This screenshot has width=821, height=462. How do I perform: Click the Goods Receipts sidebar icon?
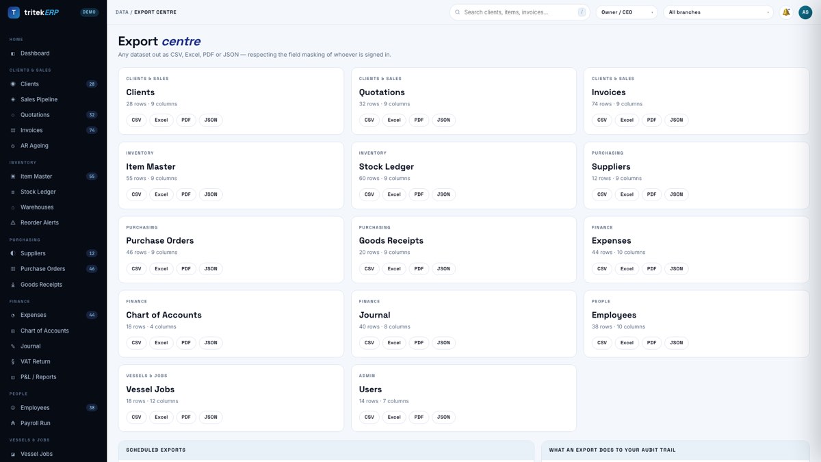click(13, 285)
